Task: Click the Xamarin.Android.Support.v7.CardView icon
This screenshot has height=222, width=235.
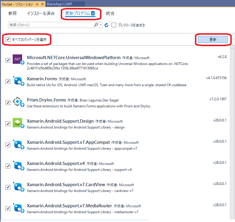Action: coord(18,187)
